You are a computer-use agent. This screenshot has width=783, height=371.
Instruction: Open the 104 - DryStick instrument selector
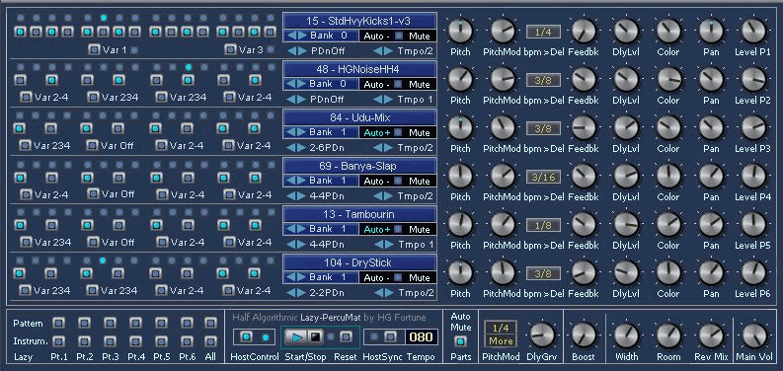pyautogui.click(x=359, y=262)
